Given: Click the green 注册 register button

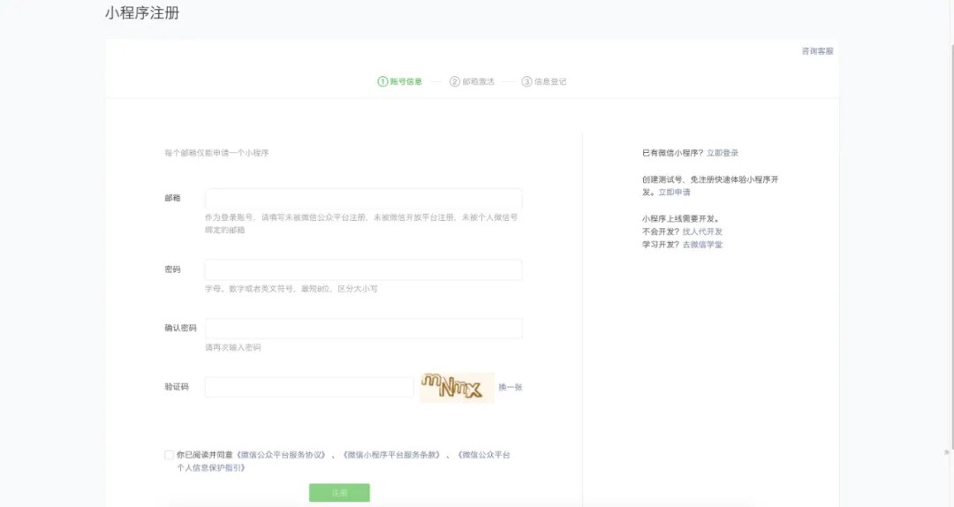Looking at the screenshot, I should click(x=339, y=492).
